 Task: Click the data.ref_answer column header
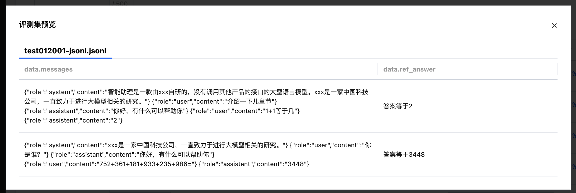(409, 69)
